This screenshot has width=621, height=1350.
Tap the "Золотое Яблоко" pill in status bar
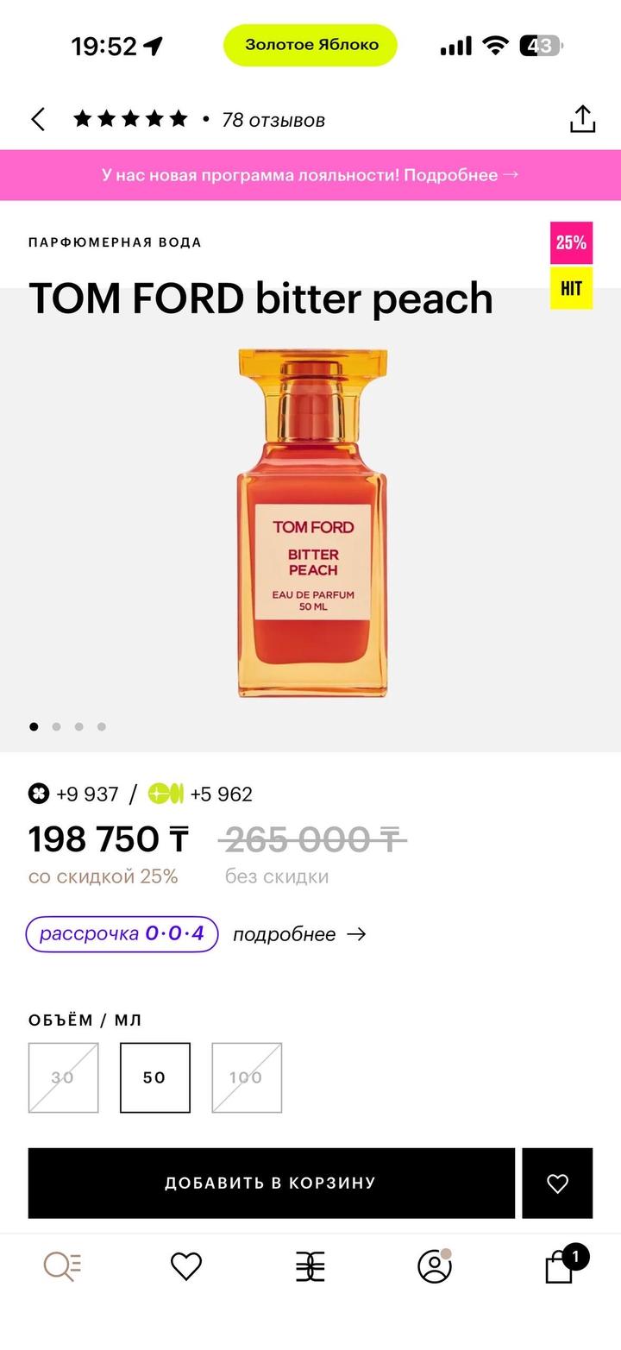[310, 45]
